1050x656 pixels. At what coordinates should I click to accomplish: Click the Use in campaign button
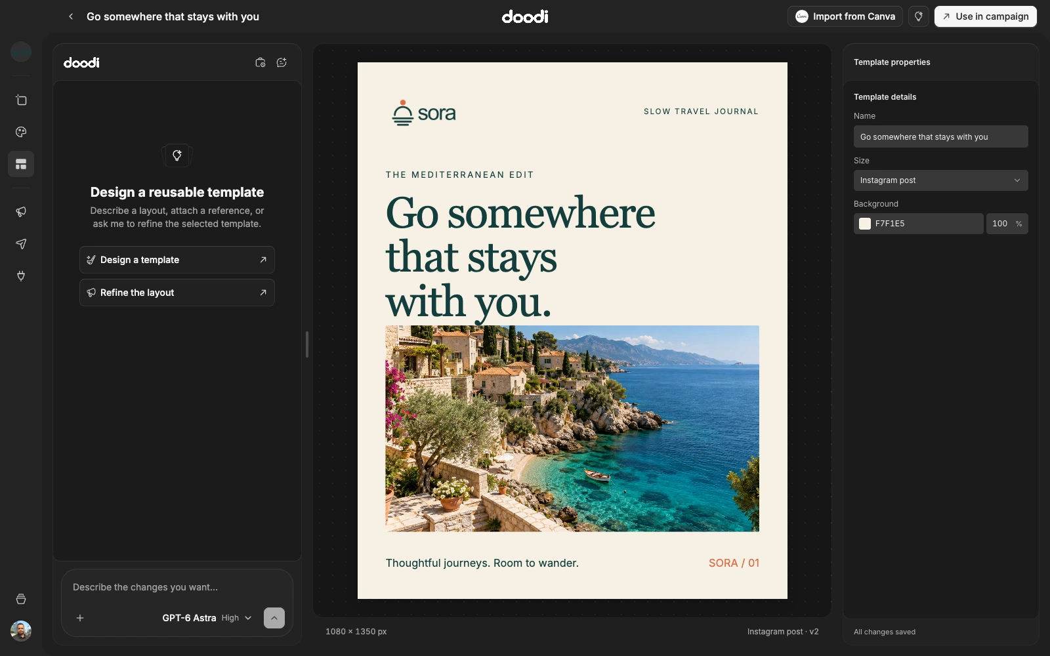pyautogui.click(x=986, y=16)
